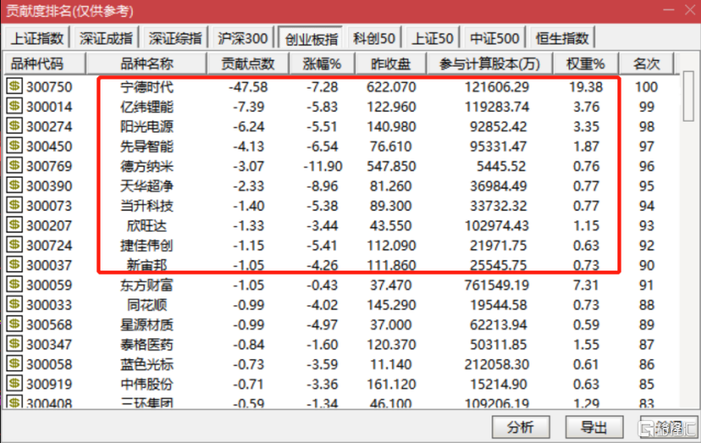The height and width of the screenshot is (443, 701).
Task: Click the icon beside code 300037
Action: 14,265
